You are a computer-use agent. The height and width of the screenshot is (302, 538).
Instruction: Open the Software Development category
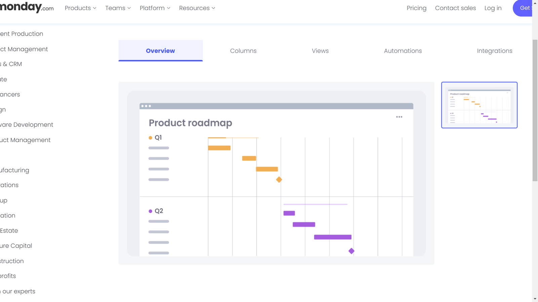[x=27, y=124]
